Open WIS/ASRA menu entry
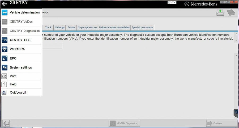Screen dimensions: 239x128 point(21,49)
